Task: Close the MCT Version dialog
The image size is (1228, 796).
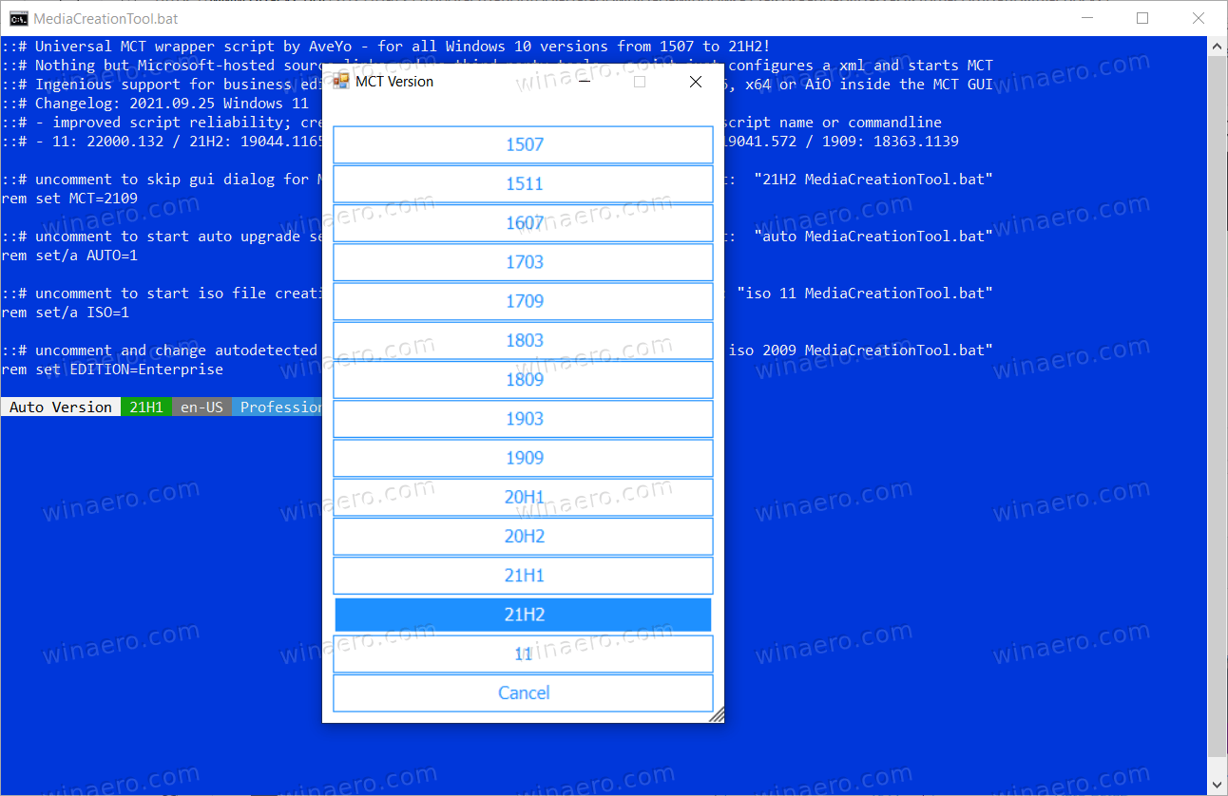Action: point(696,82)
